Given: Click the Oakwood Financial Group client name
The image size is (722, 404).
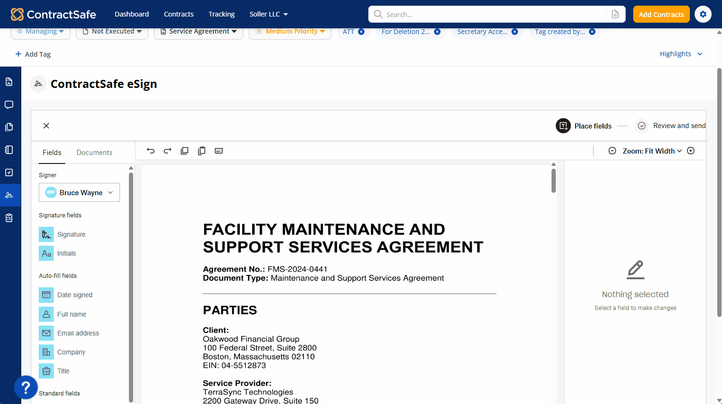Looking at the screenshot, I should (x=251, y=339).
